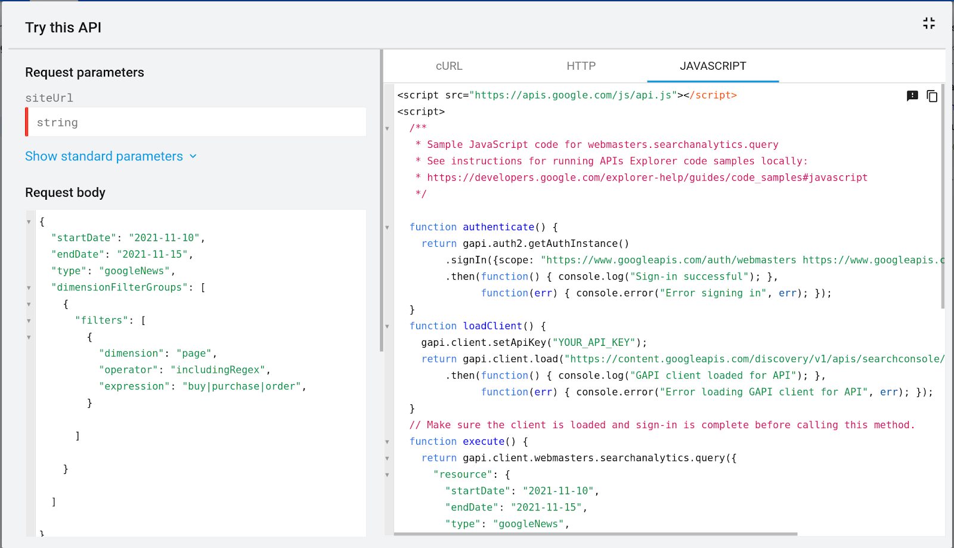Switch to the HTTP tab
The image size is (954, 548).
click(581, 66)
